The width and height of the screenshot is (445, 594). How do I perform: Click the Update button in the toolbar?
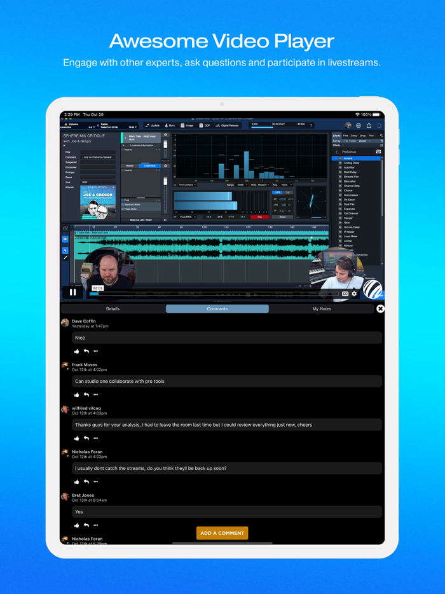point(153,125)
